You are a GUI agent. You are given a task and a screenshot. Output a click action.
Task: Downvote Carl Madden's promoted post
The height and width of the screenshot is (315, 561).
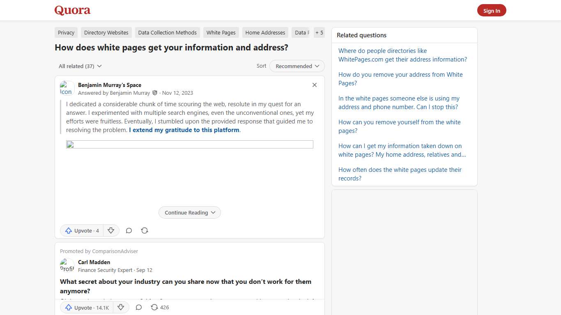(x=121, y=307)
